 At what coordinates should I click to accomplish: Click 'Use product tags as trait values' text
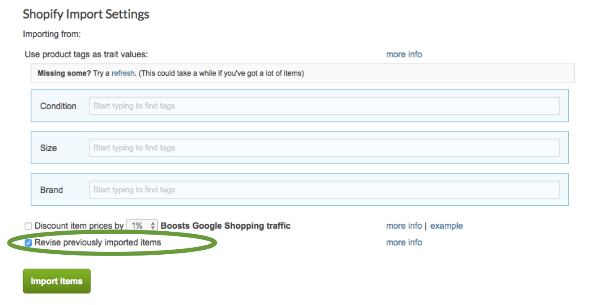pyautogui.click(x=86, y=54)
